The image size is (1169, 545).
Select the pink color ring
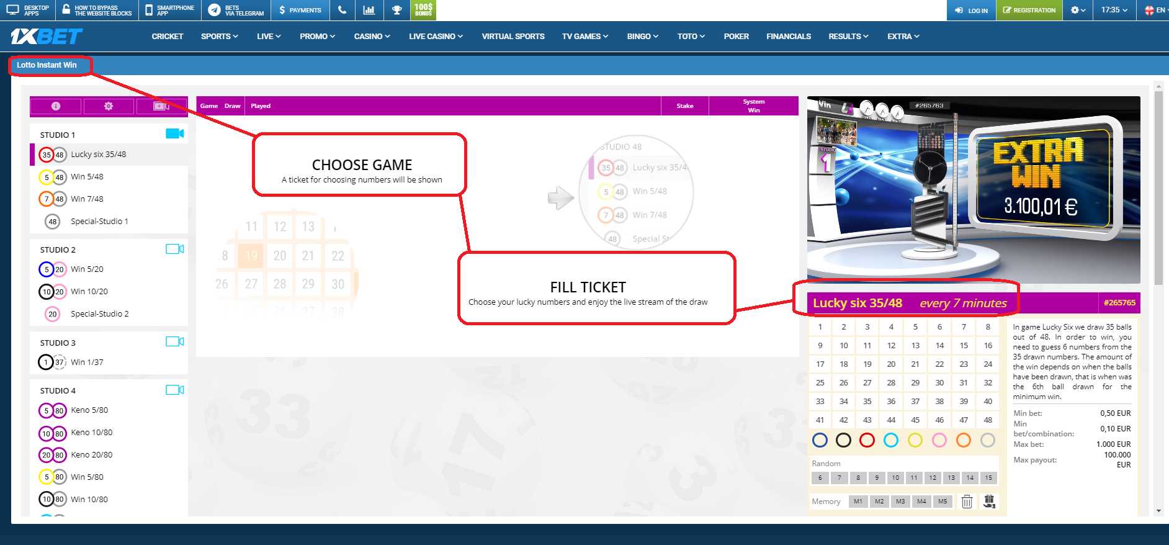coord(939,440)
